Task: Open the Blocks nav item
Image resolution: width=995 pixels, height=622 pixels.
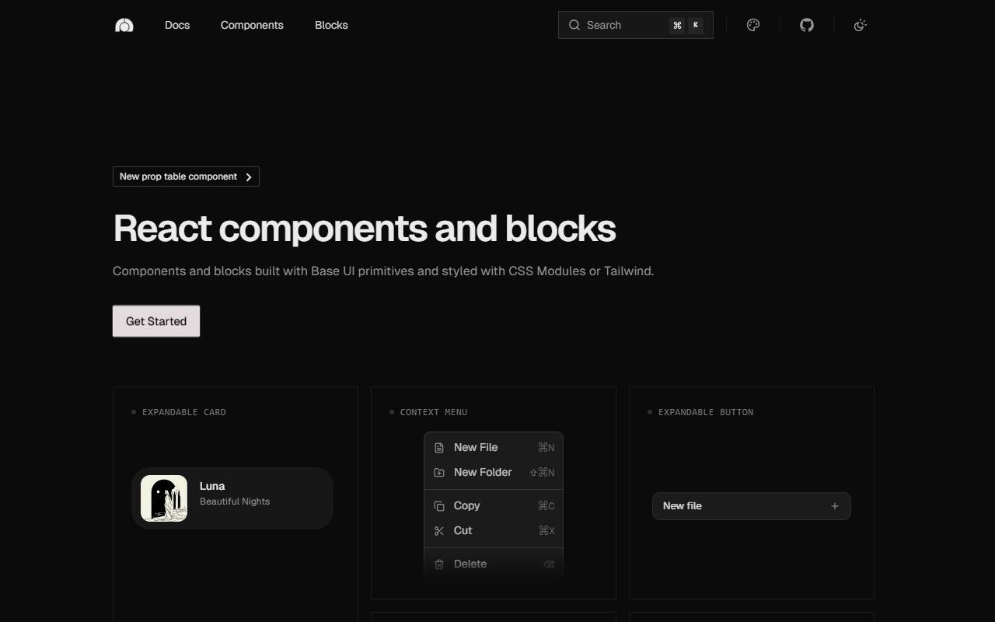Action: (331, 25)
